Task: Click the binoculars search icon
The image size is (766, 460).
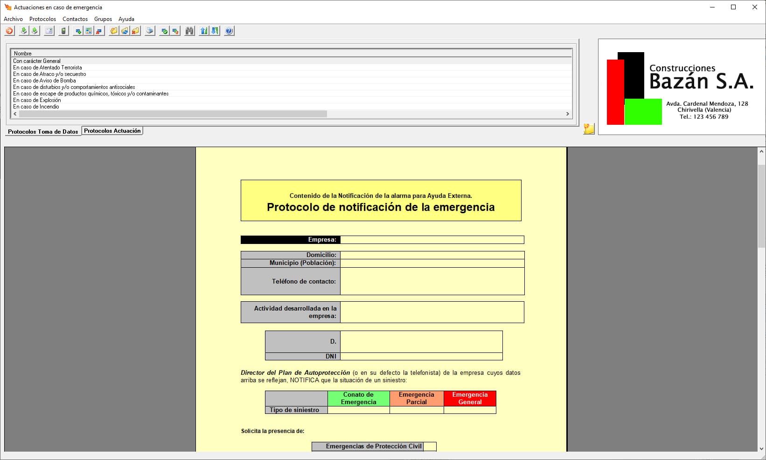Action: coord(189,31)
